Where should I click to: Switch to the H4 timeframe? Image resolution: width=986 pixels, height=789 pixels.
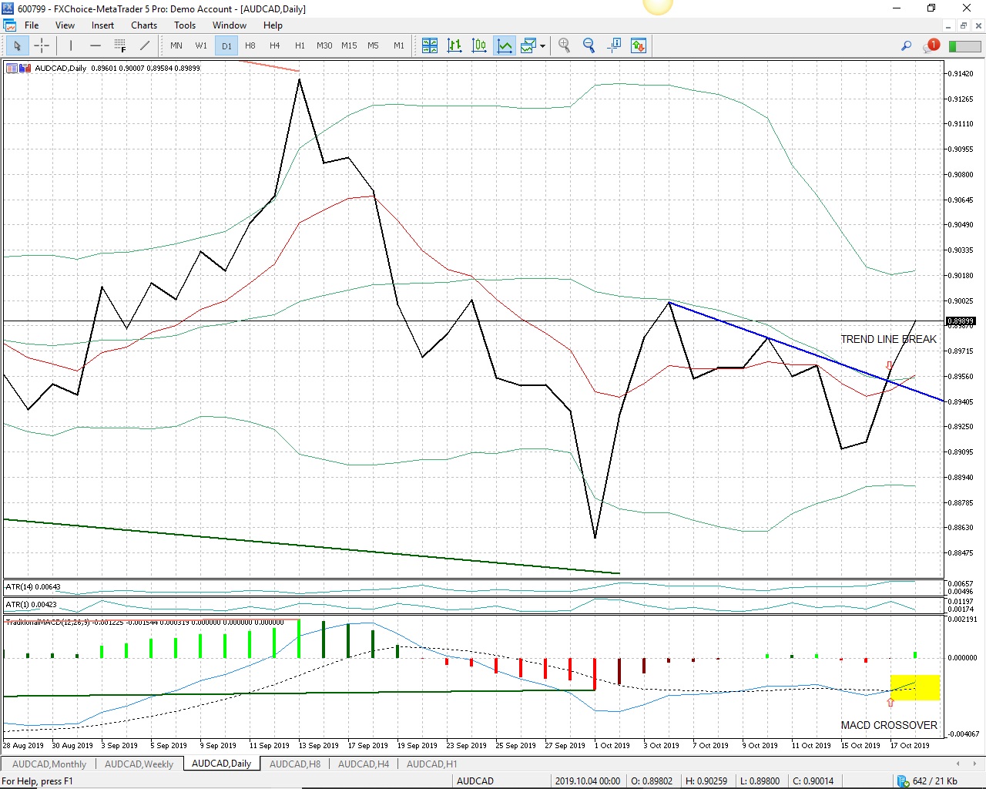tap(275, 45)
